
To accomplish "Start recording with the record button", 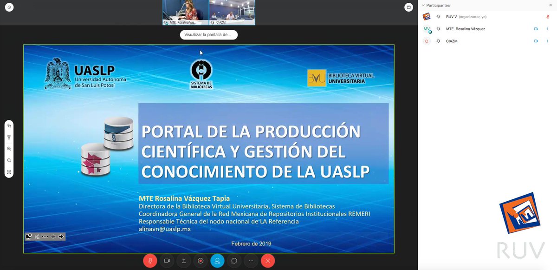I will [x=201, y=261].
